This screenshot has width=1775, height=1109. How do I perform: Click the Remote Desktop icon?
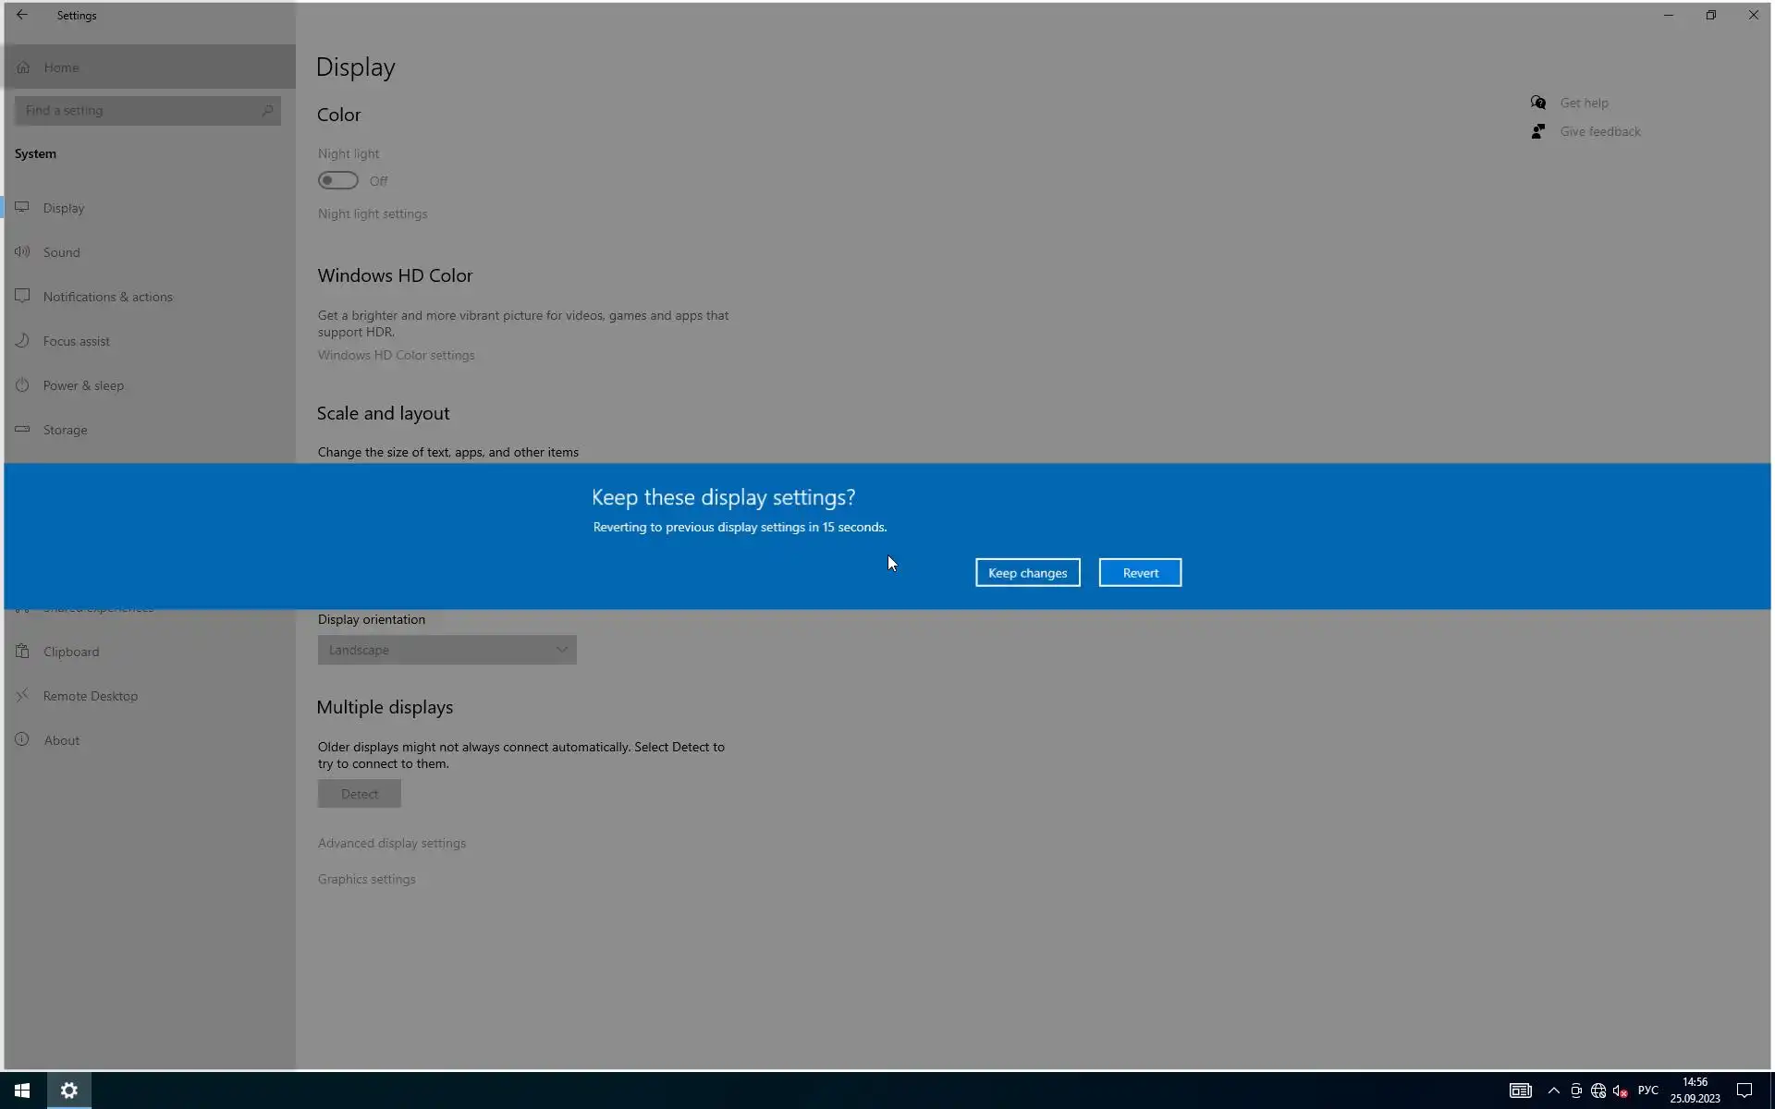(x=22, y=695)
